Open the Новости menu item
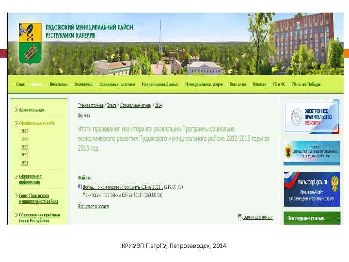349x262 pixels. pyautogui.click(x=259, y=84)
